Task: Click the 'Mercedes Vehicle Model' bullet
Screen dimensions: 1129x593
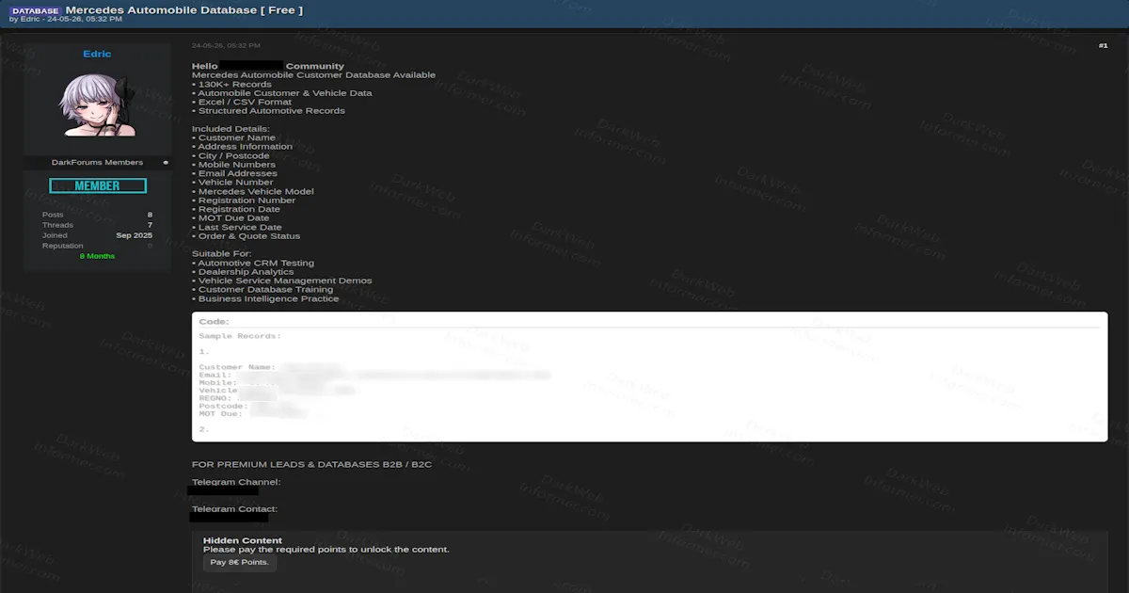Action: click(x=253, y=191)
